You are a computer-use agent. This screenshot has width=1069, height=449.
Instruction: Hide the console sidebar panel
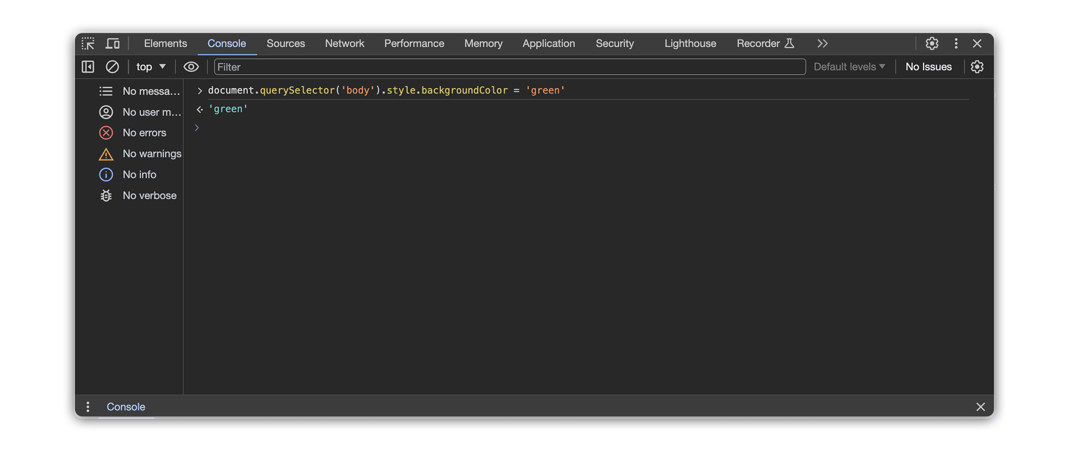[88, 67]
